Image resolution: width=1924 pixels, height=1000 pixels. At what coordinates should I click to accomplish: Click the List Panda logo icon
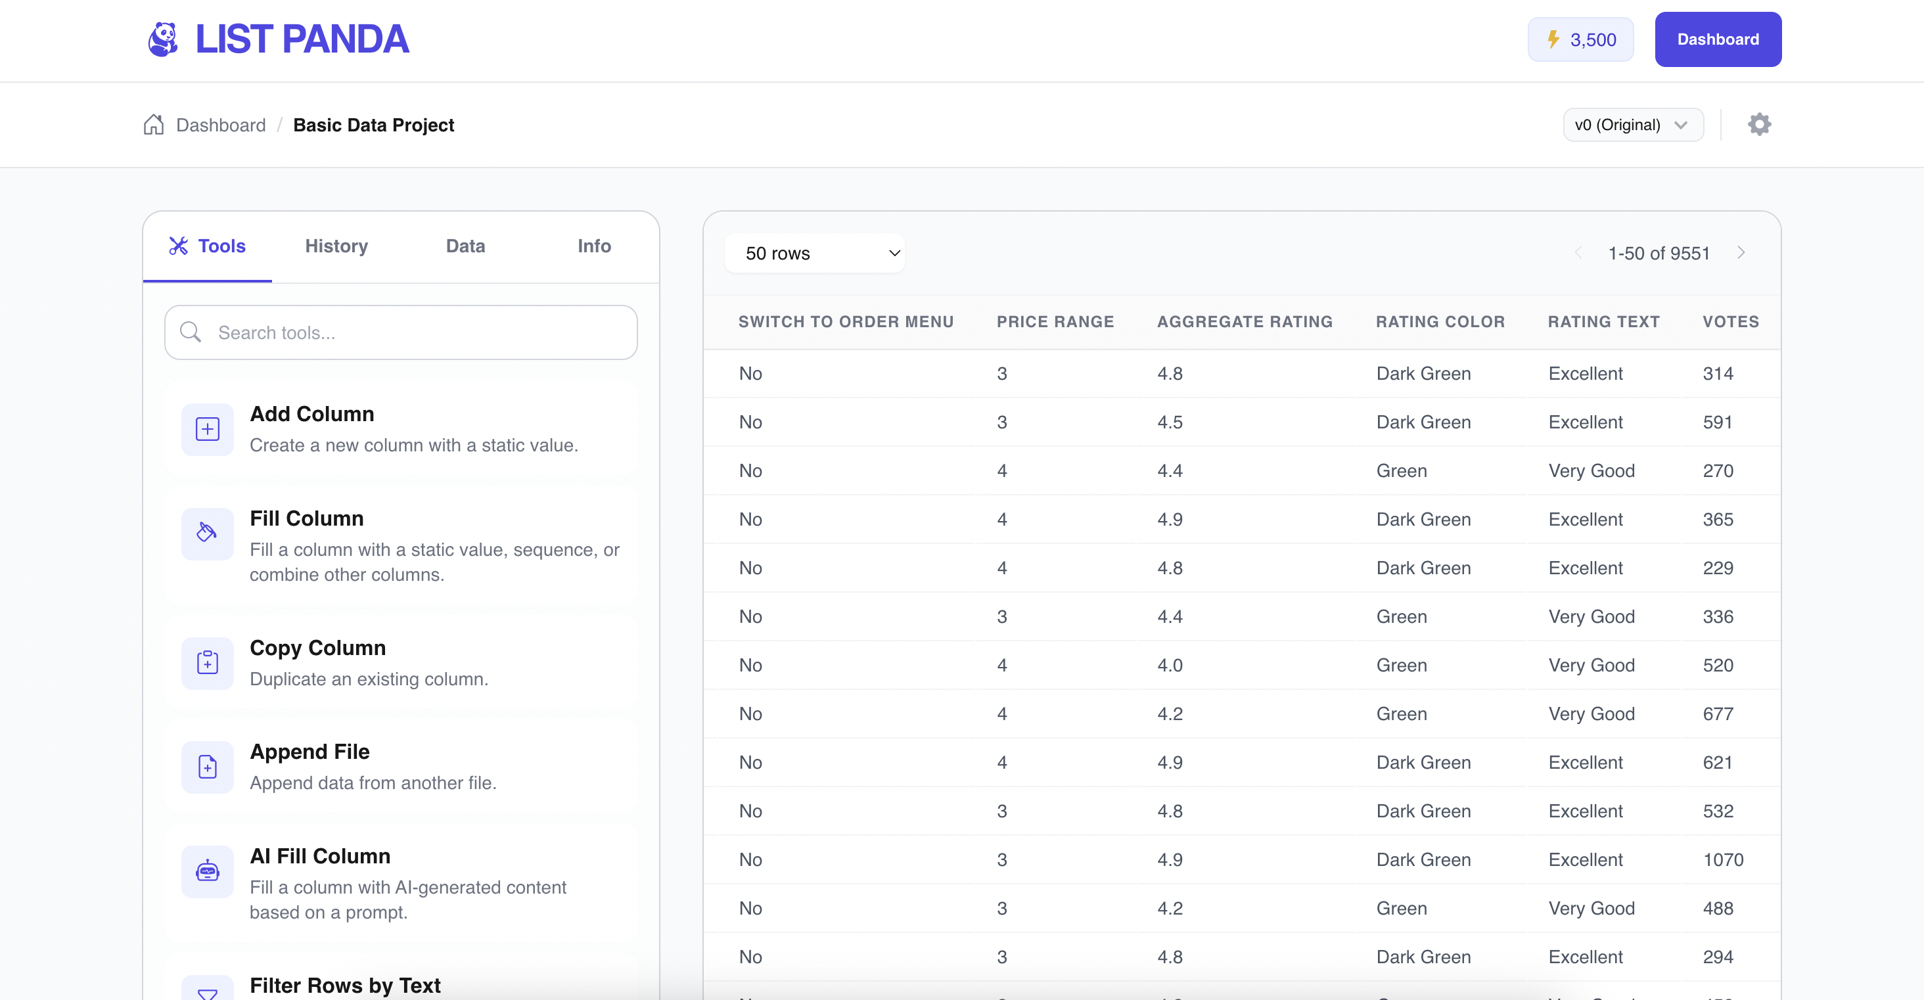162,39
